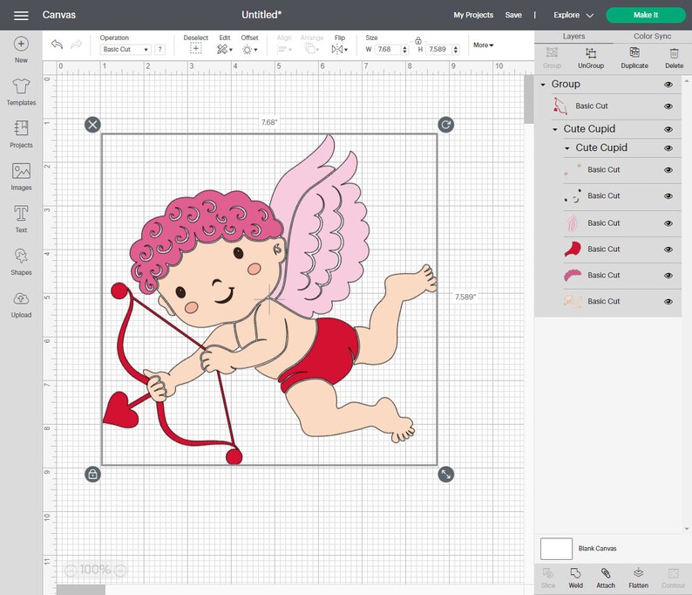Undo the last action
The height and width of the screenshot is (595, 692).
click(x=57, y=44)
